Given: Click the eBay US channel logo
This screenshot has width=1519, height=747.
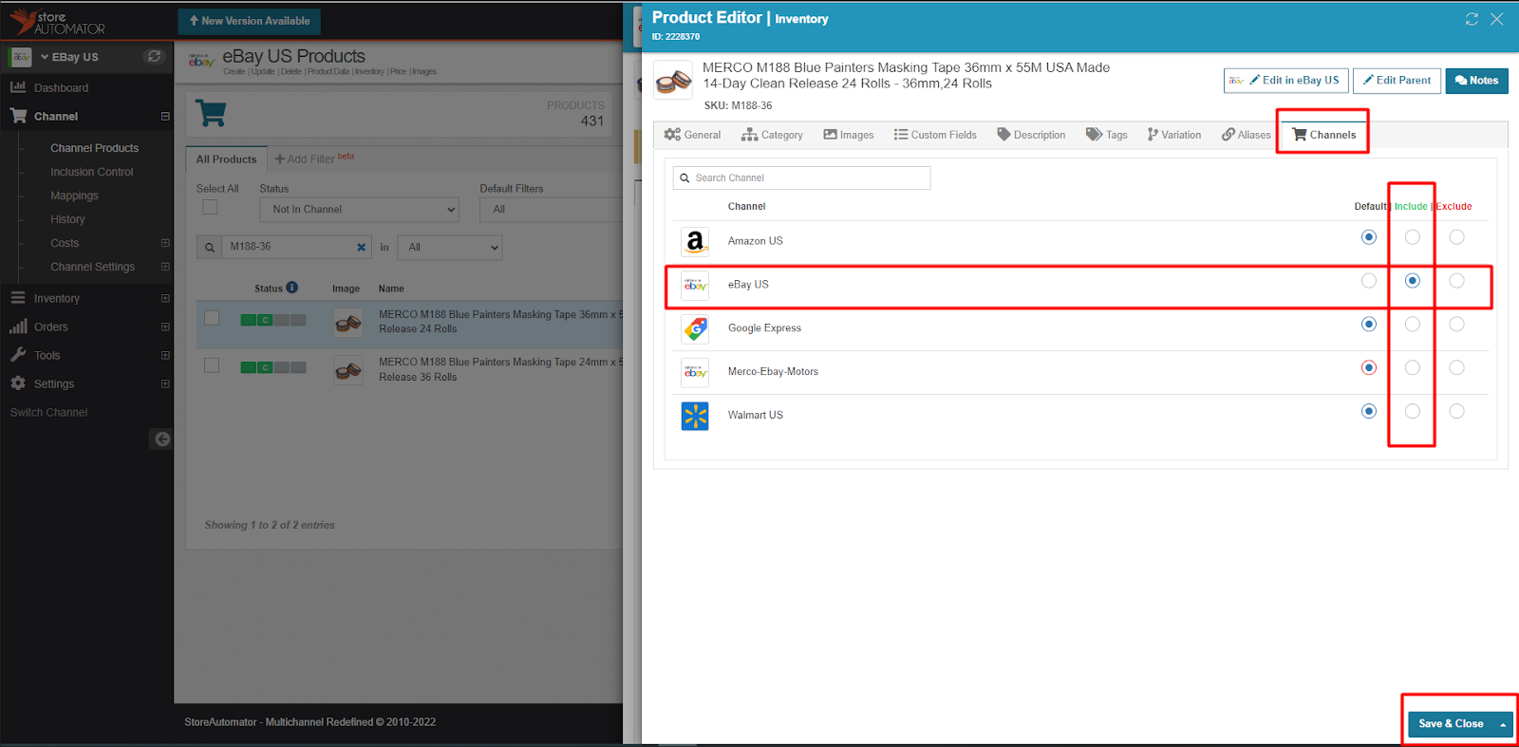Looking at the screenshot, I should tap(695, 285).
